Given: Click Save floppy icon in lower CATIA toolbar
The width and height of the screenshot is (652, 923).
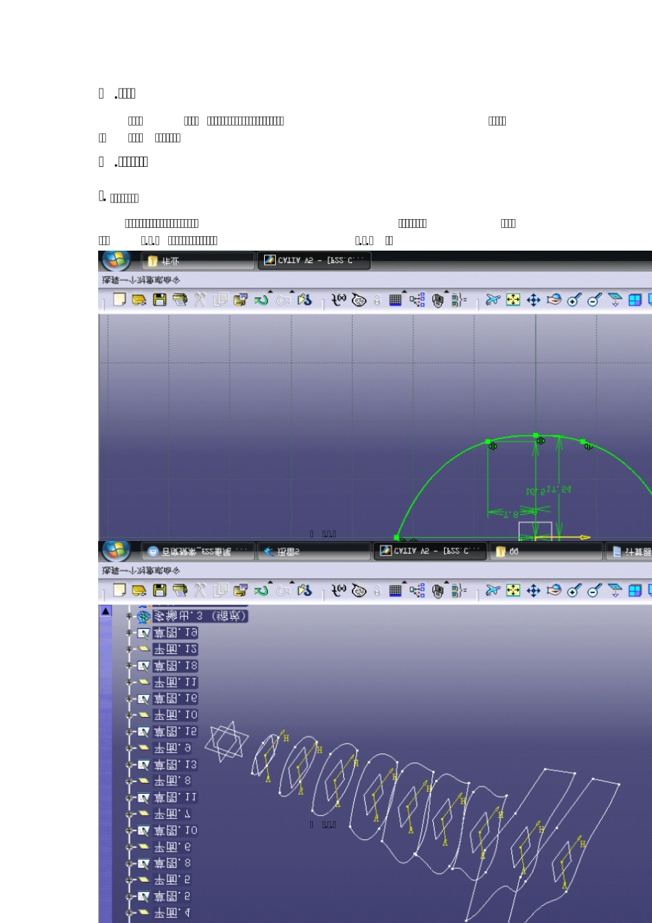Looking at the screenshot, I should point(159,590).
